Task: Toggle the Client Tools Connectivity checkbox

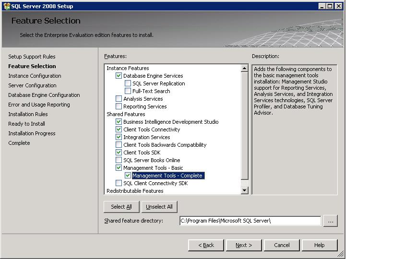Action: point(119,129)
